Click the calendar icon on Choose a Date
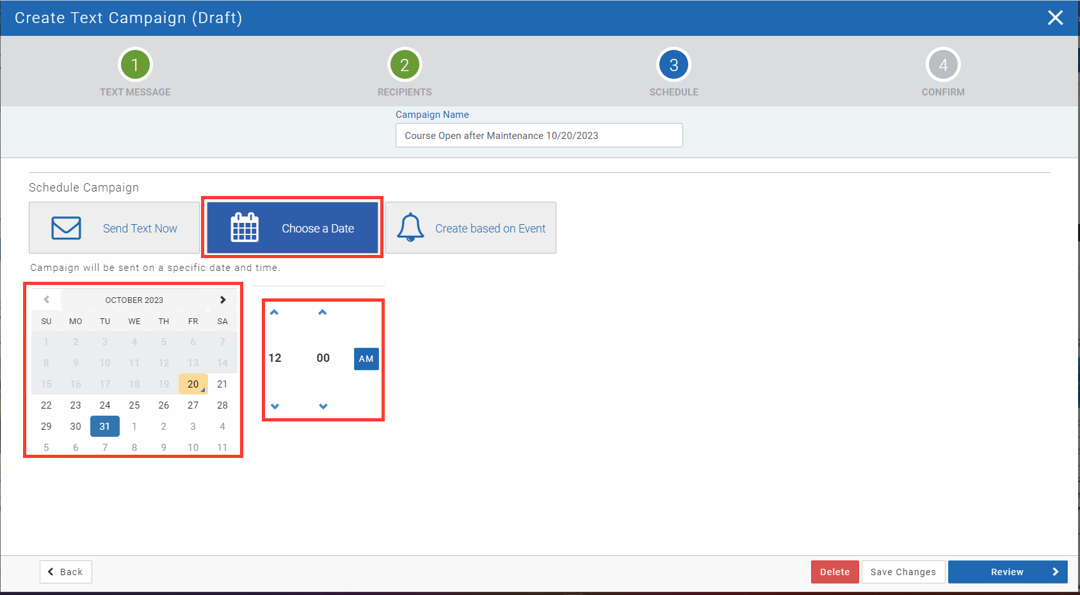1080x595 pixels. 245,227
